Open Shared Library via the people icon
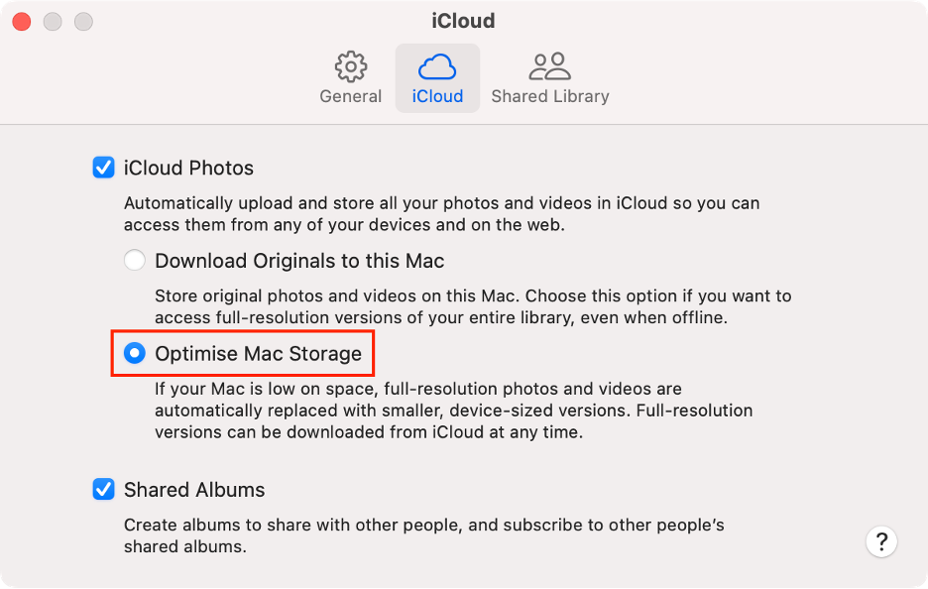This screenshot has width=928, height=589. pyautogui.click(x=550, y=66)
